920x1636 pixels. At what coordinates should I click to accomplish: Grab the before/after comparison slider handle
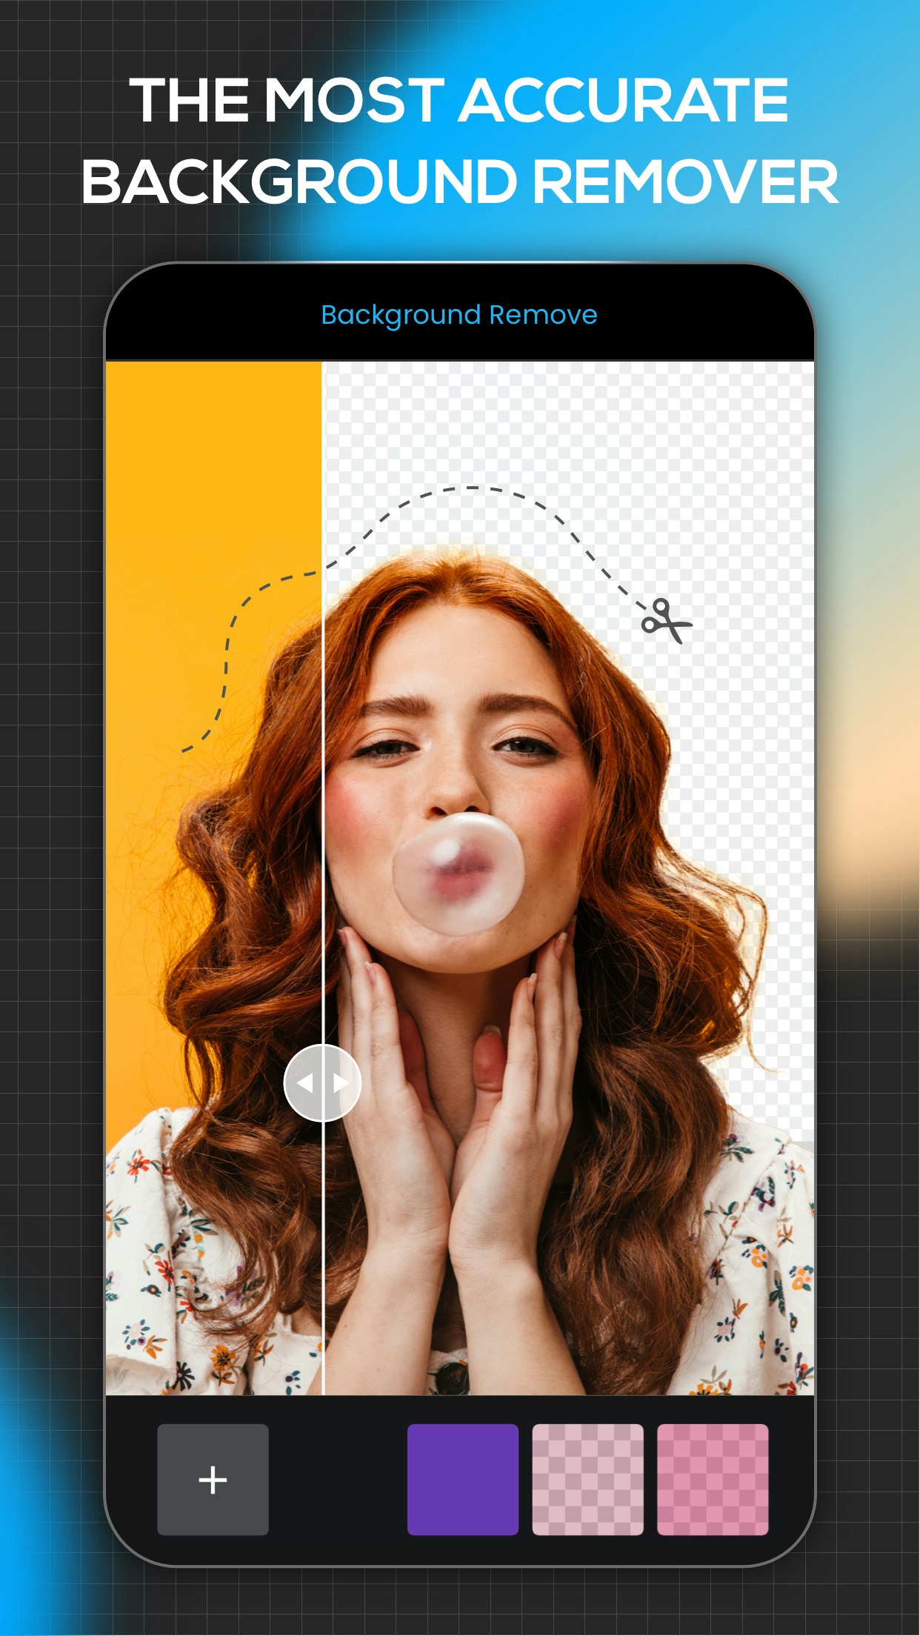coord(322,1083)
